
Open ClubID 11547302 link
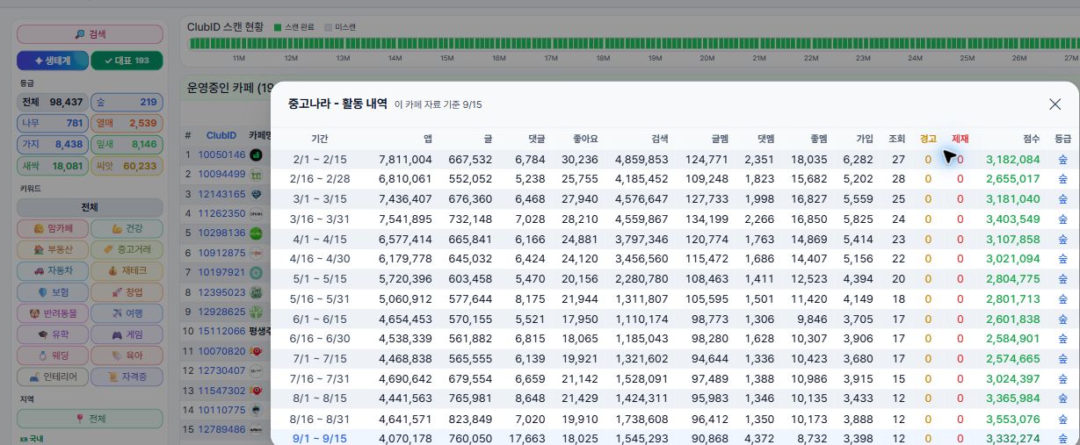[221, 391]
